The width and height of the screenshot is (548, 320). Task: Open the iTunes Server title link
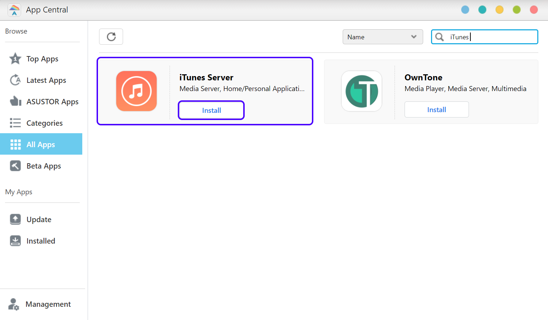click(x=206, y=77)
